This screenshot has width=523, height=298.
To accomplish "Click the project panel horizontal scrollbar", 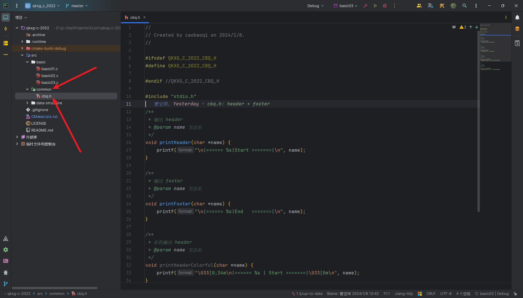I will tap(55, 288).
